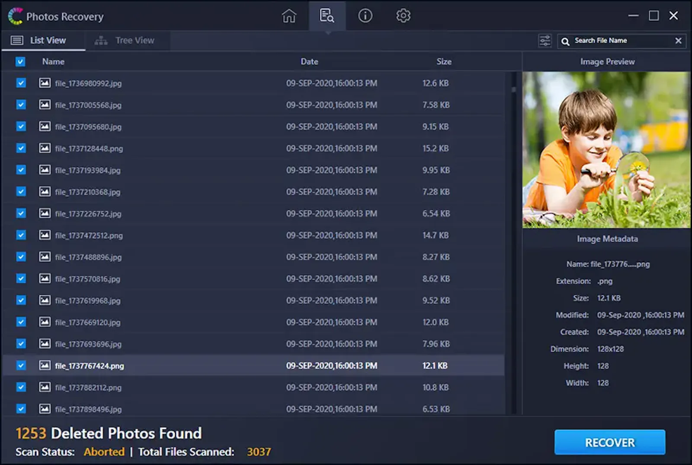This screenshot has width=692, height=465.
Task: Select file name file_1737488896.jpg
Action: click(x=88, y=257)
